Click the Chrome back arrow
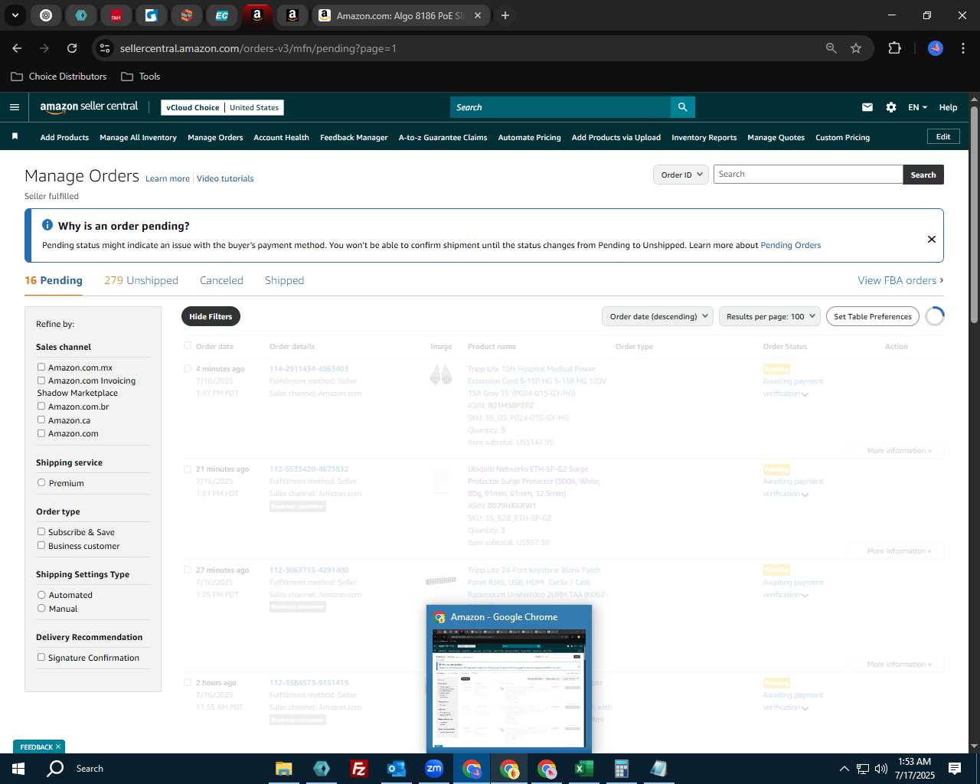This screenshot has width=980, height=784. [17, 48]
